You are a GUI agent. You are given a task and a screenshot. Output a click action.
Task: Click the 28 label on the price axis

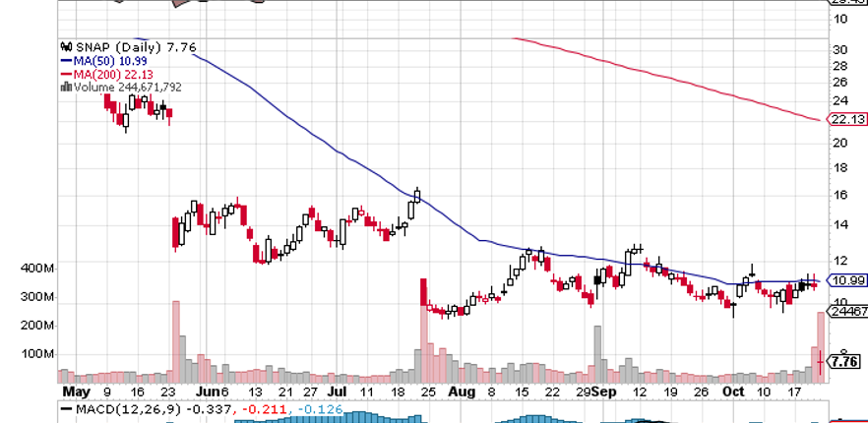tap(840, 66)
